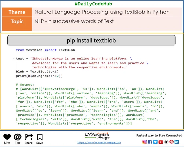Follow the innovationmerge.com link
The image size is (184, 147).
pyautogui.click(x=99, y=142)
